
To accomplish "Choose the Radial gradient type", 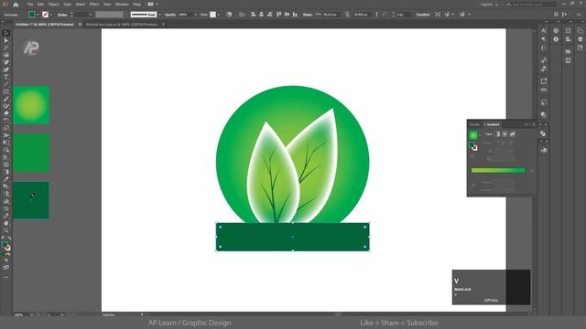I will (505, 134).
